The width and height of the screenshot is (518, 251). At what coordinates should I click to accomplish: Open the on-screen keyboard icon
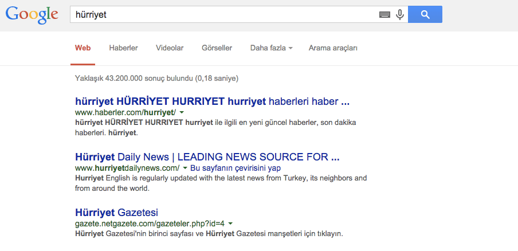click(x=384, y=14)
